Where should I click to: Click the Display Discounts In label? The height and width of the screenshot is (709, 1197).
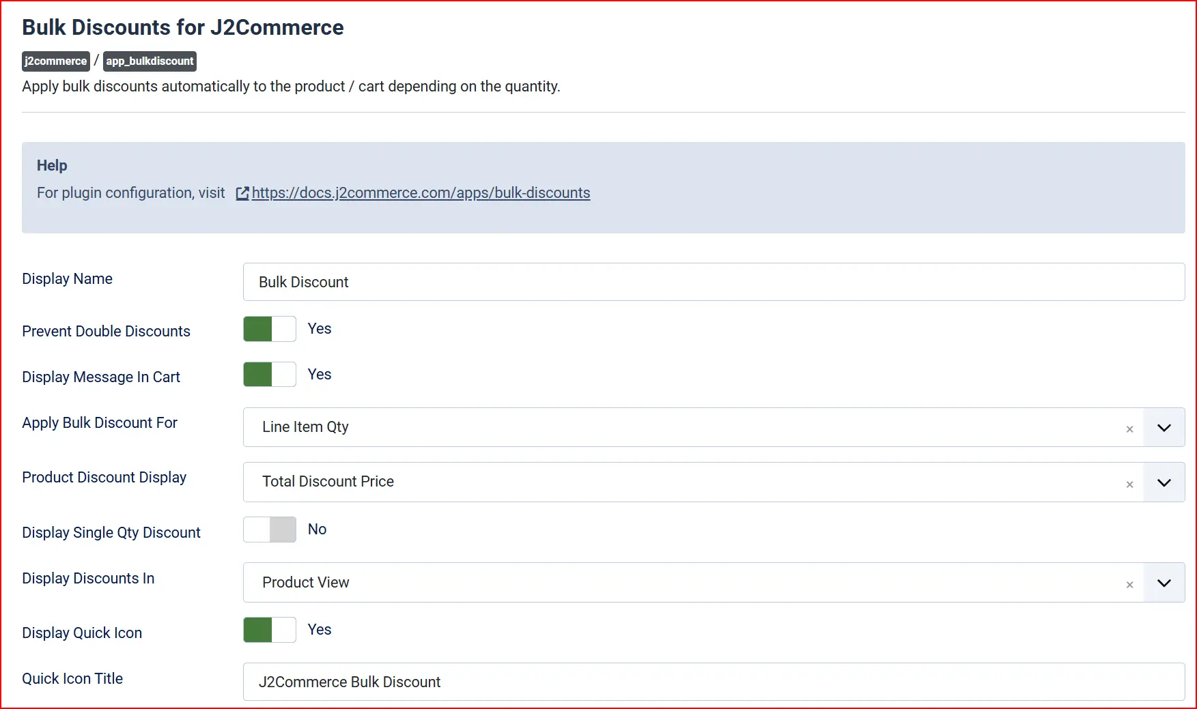[x=88, y=579]
